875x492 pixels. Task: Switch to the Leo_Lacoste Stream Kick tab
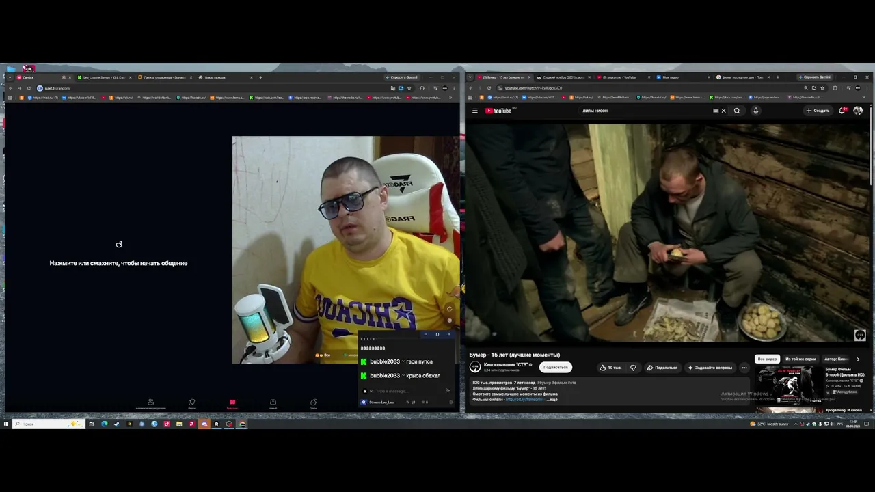click(x=104, y=77)
